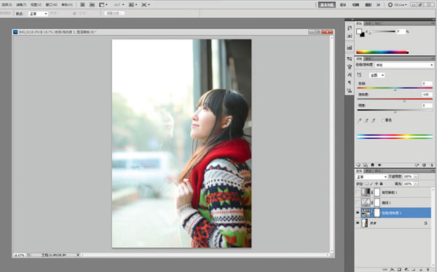Image resolution: width=437 pixels, height=272 pixels.
Task: Hide the Hue/Saturation 1 layer
Action: (x=358, y=213)
